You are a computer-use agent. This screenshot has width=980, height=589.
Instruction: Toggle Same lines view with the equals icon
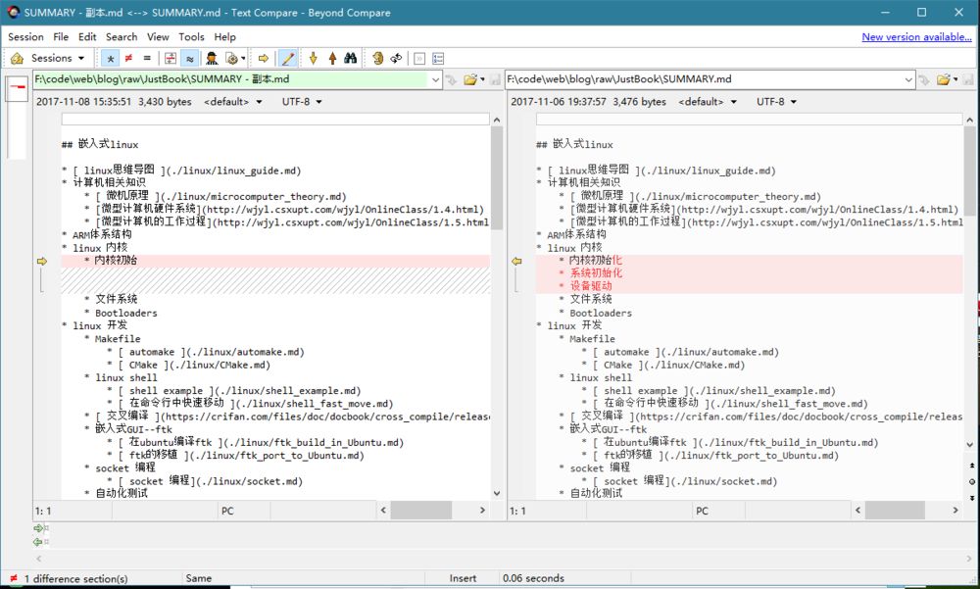tap(145, 58)
